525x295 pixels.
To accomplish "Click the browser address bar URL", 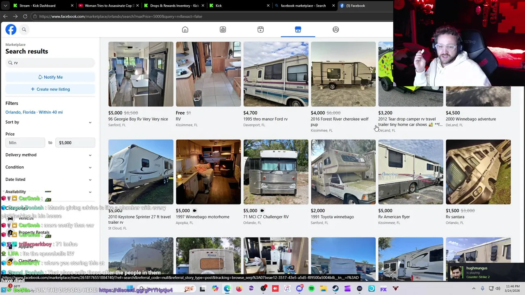I will [x=121, y=16].
